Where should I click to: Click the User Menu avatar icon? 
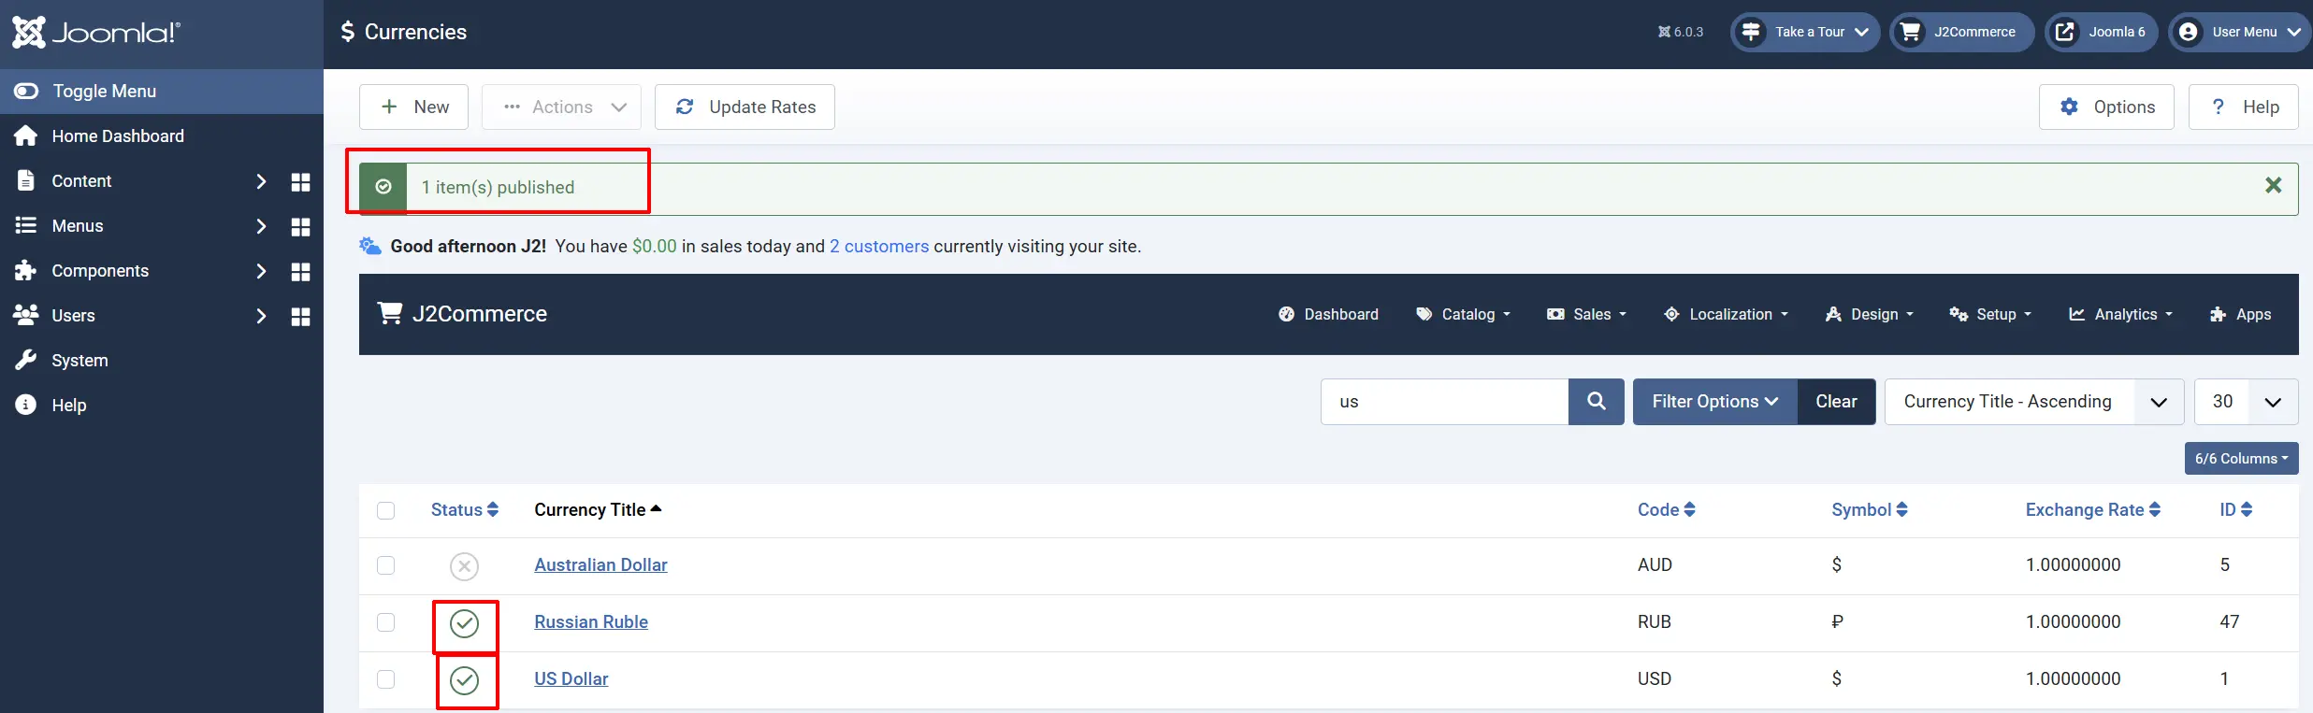(x=2189, y=32)
